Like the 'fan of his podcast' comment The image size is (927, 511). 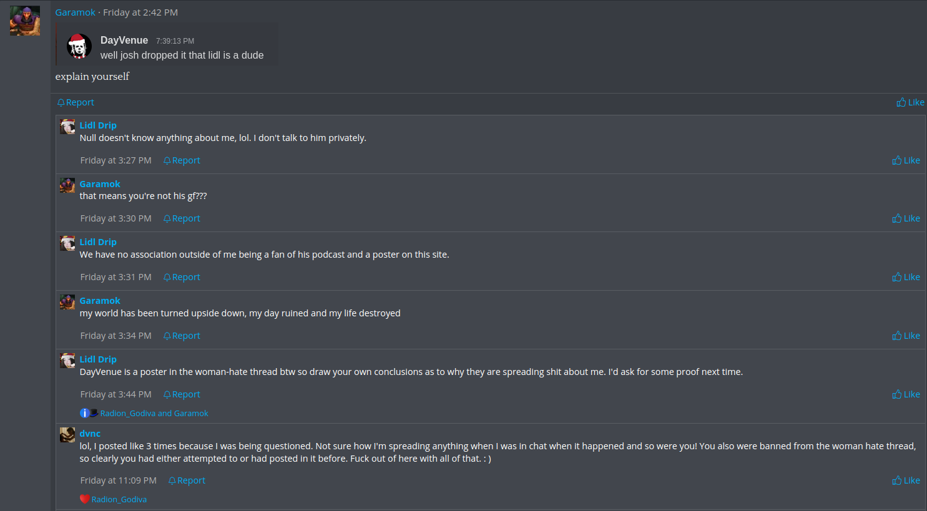tap(906, 277)
